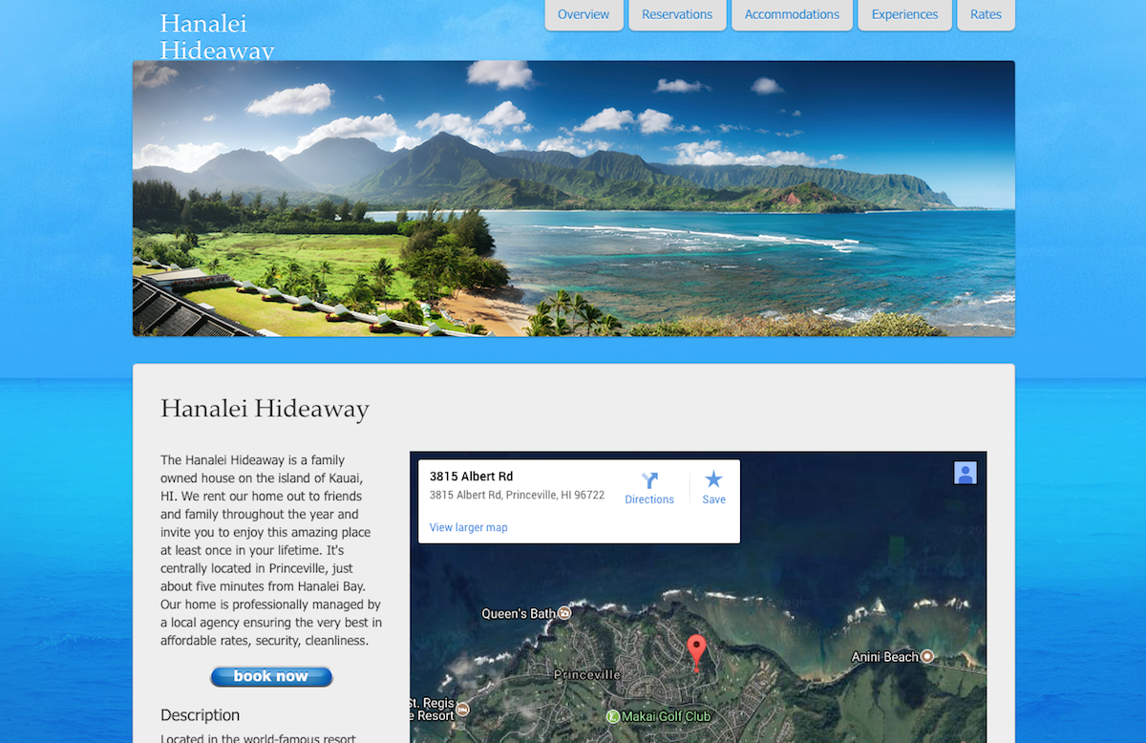Click the Hanalei Bay panoramic banner image

pos(573,199)
